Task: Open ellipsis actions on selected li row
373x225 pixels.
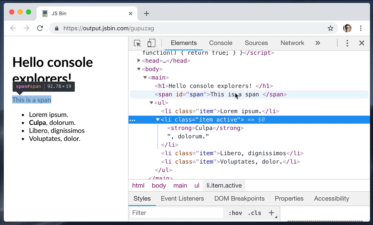Action: coord(132,120)
